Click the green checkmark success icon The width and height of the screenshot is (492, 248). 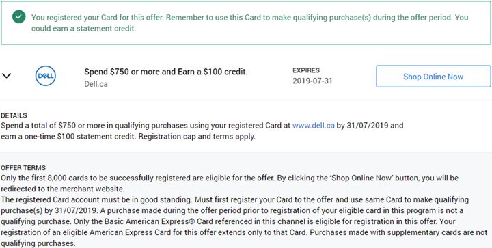point(19,17)
